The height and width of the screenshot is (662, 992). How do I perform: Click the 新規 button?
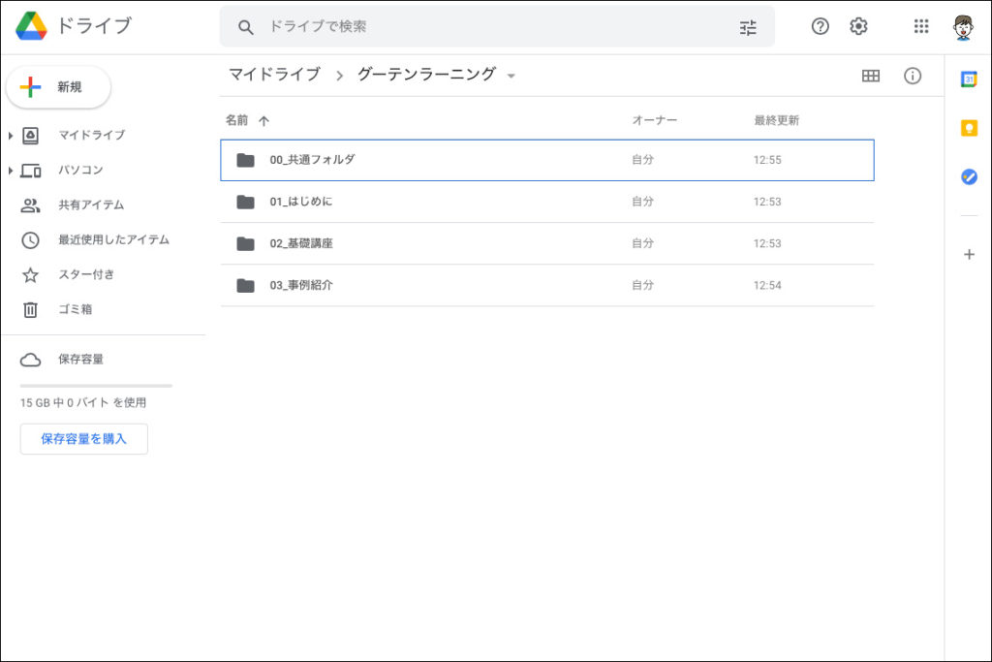58,87
